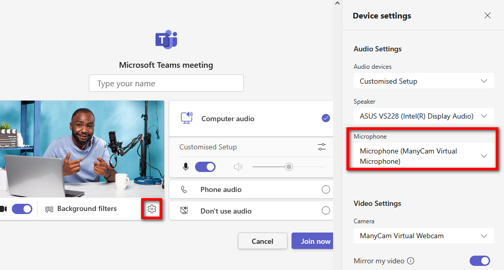The width and height of the screenshot is (504, 270).
Task: Click the camera icon beside video toggle
Action: [x=3, y=209]
